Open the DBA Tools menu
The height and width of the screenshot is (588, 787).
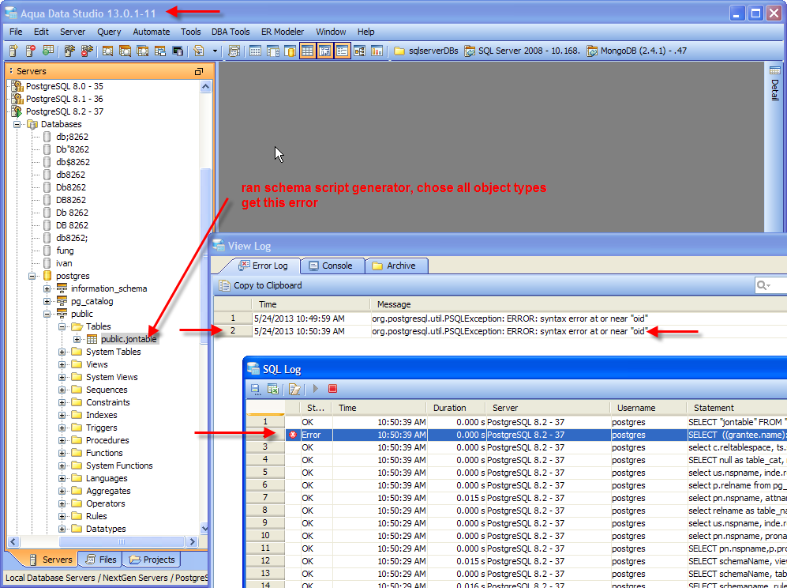230,32
